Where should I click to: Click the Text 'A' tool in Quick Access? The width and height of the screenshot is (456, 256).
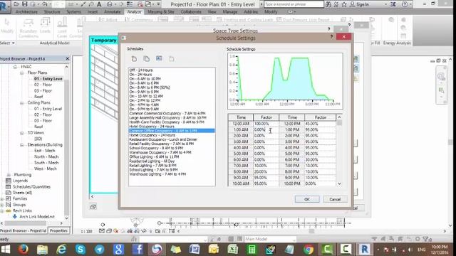tap(99, 4)
